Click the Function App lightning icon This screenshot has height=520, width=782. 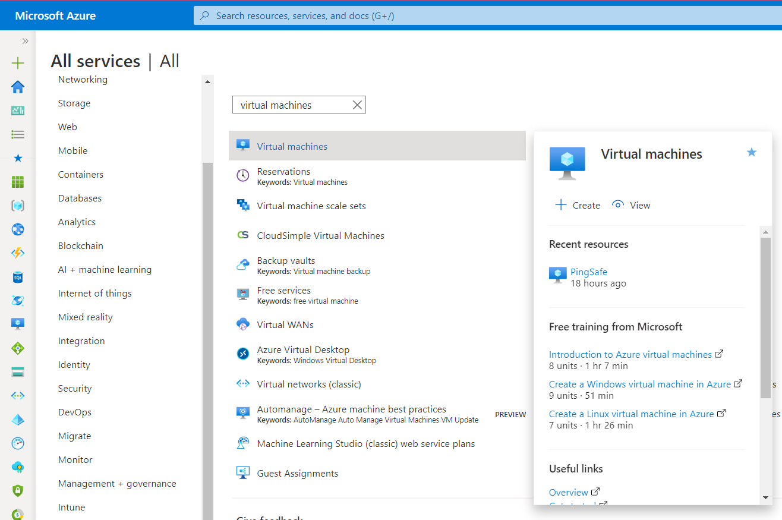[18, 253]
